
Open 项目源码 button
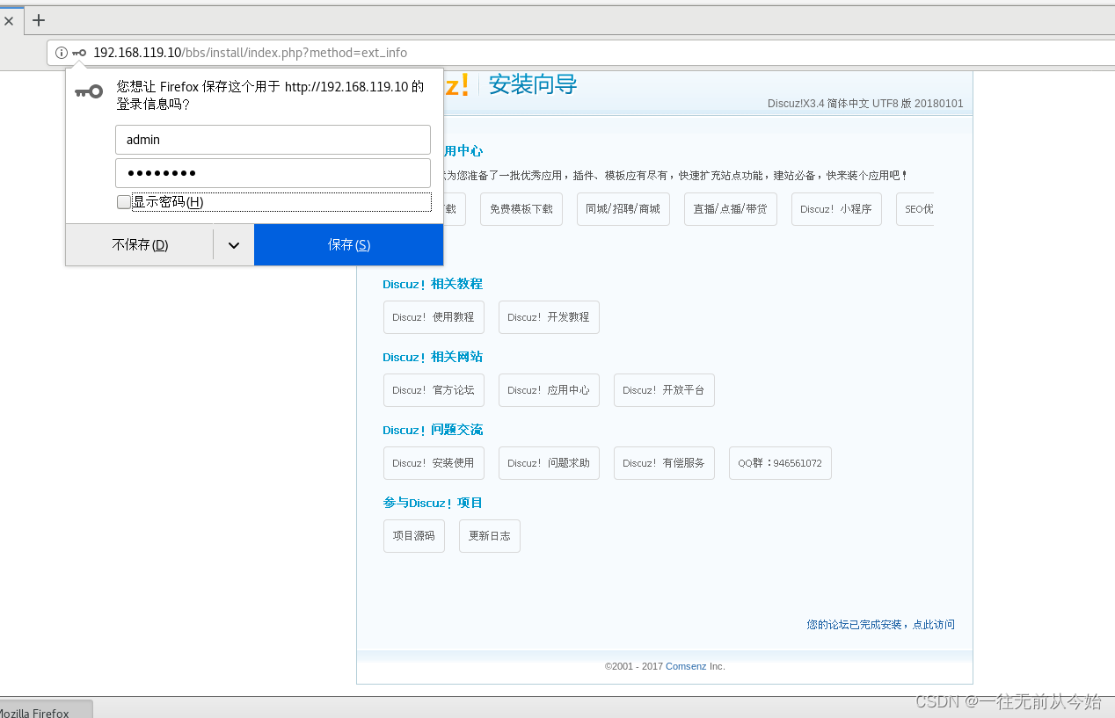point(414,536)
